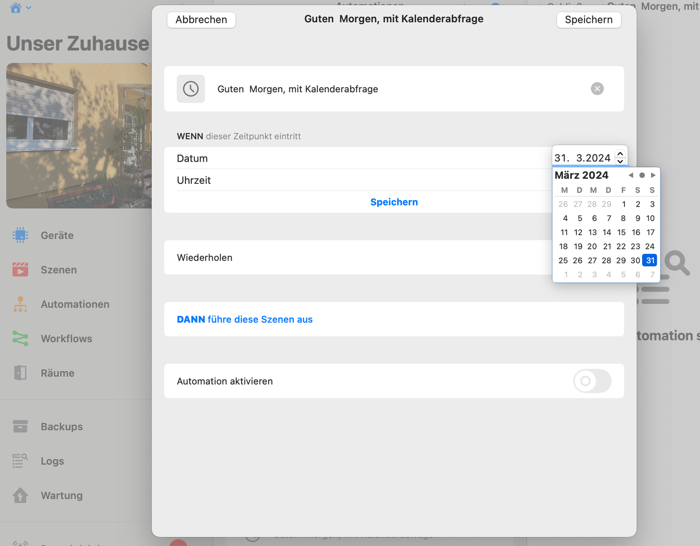
Task: Go to previous month in calendar
Action: (631, 175)
